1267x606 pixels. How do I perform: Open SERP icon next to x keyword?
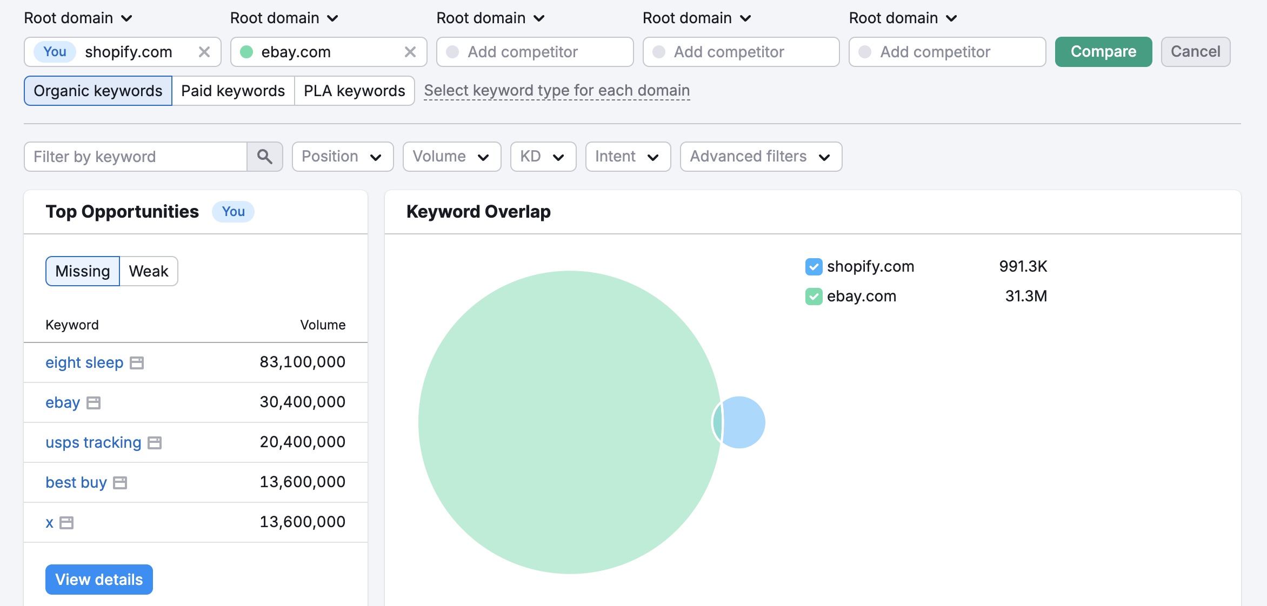pos(66,523)
